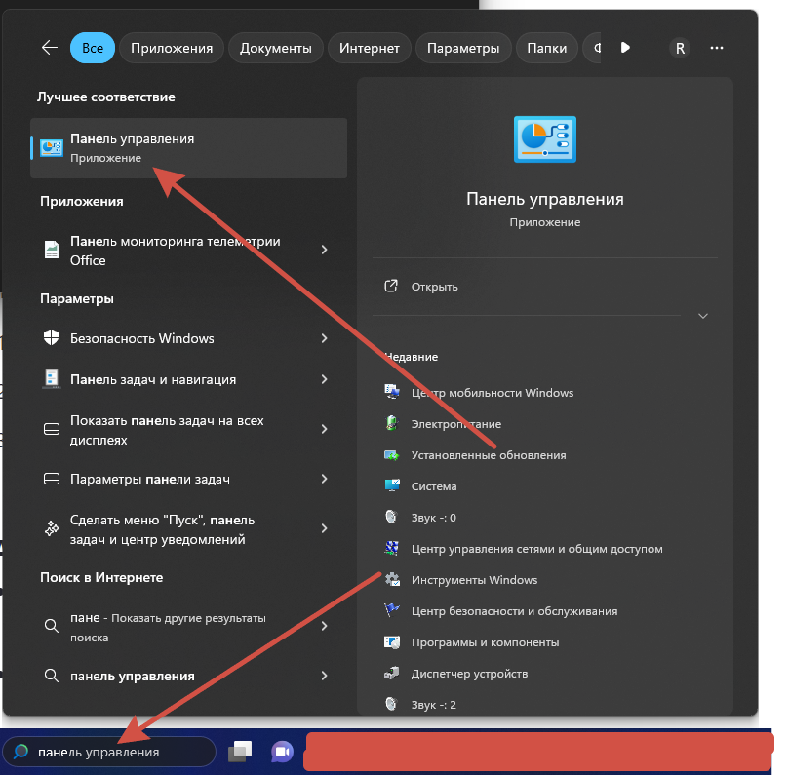Image resolution: width=789 pixels, height=775 pixels.
Task: Click the Security and Maintenance flag icon
Action: point(392,610)
